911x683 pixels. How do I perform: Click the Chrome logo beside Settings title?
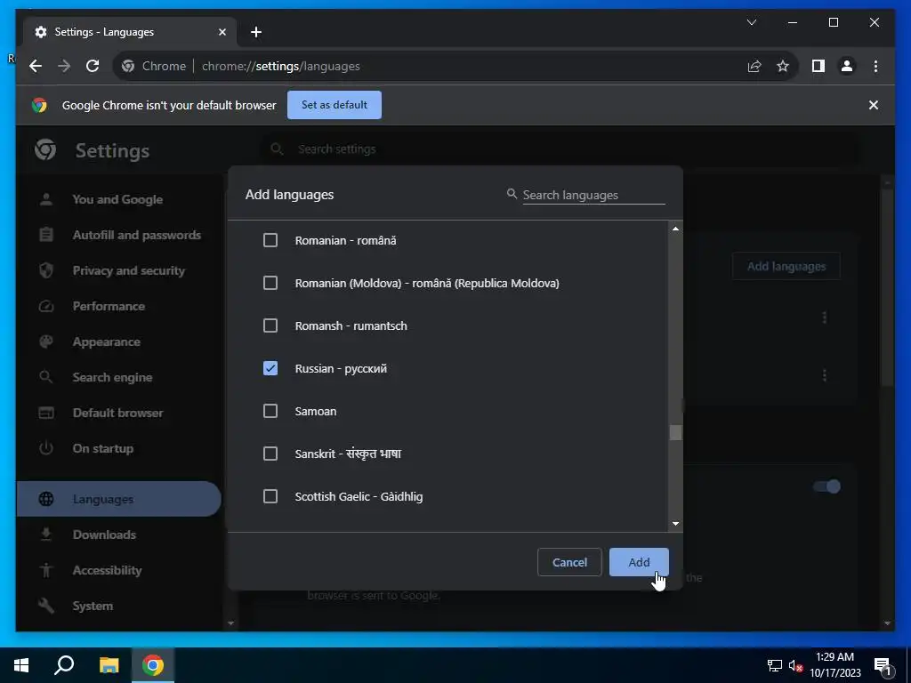click(45, 149)
